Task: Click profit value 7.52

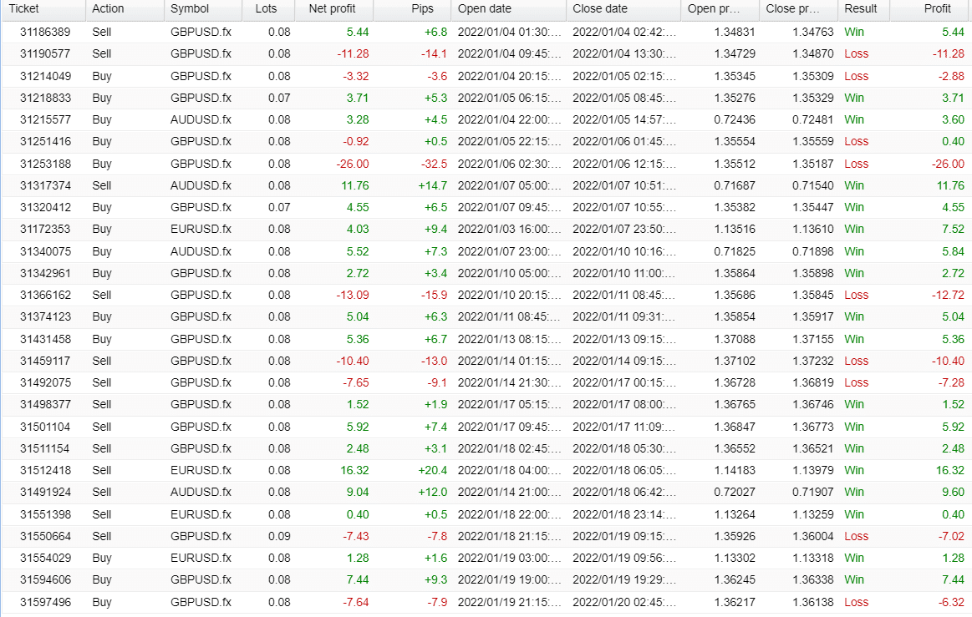Action: point(953,230)
